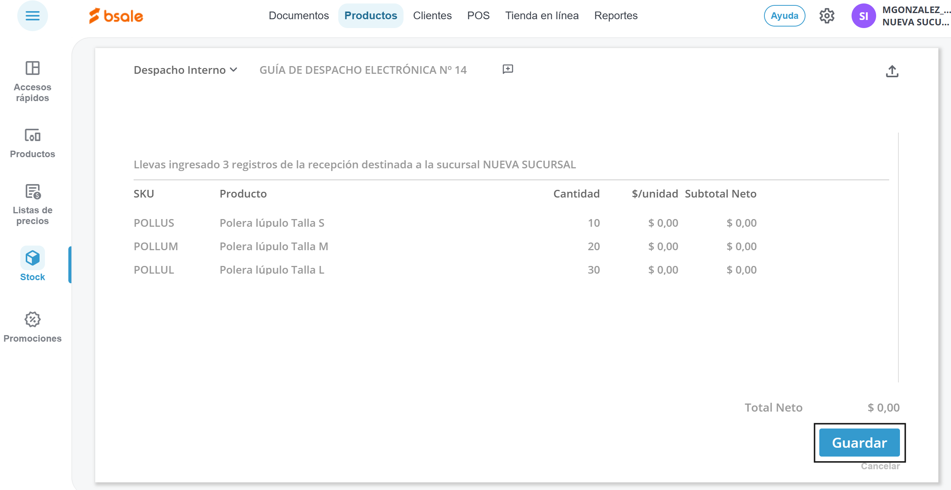Go to the POS tab
951x490 pixels.
[x=478, y=16]
